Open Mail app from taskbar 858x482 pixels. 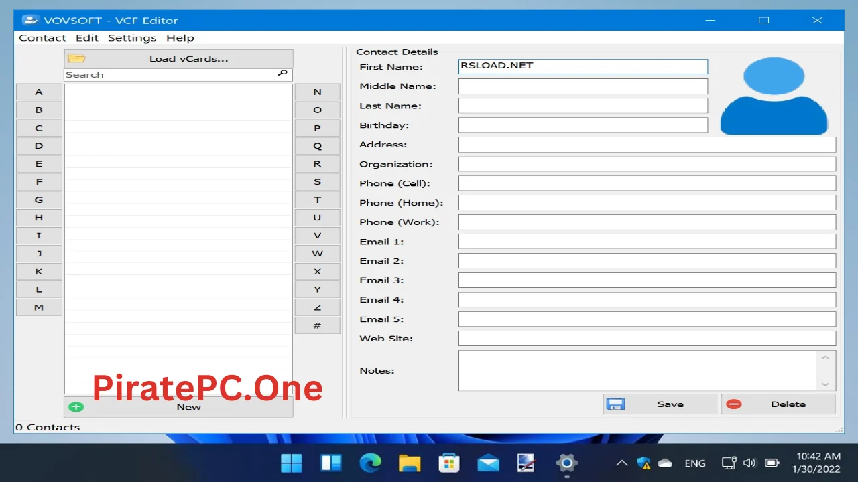(x=488, y=463)
